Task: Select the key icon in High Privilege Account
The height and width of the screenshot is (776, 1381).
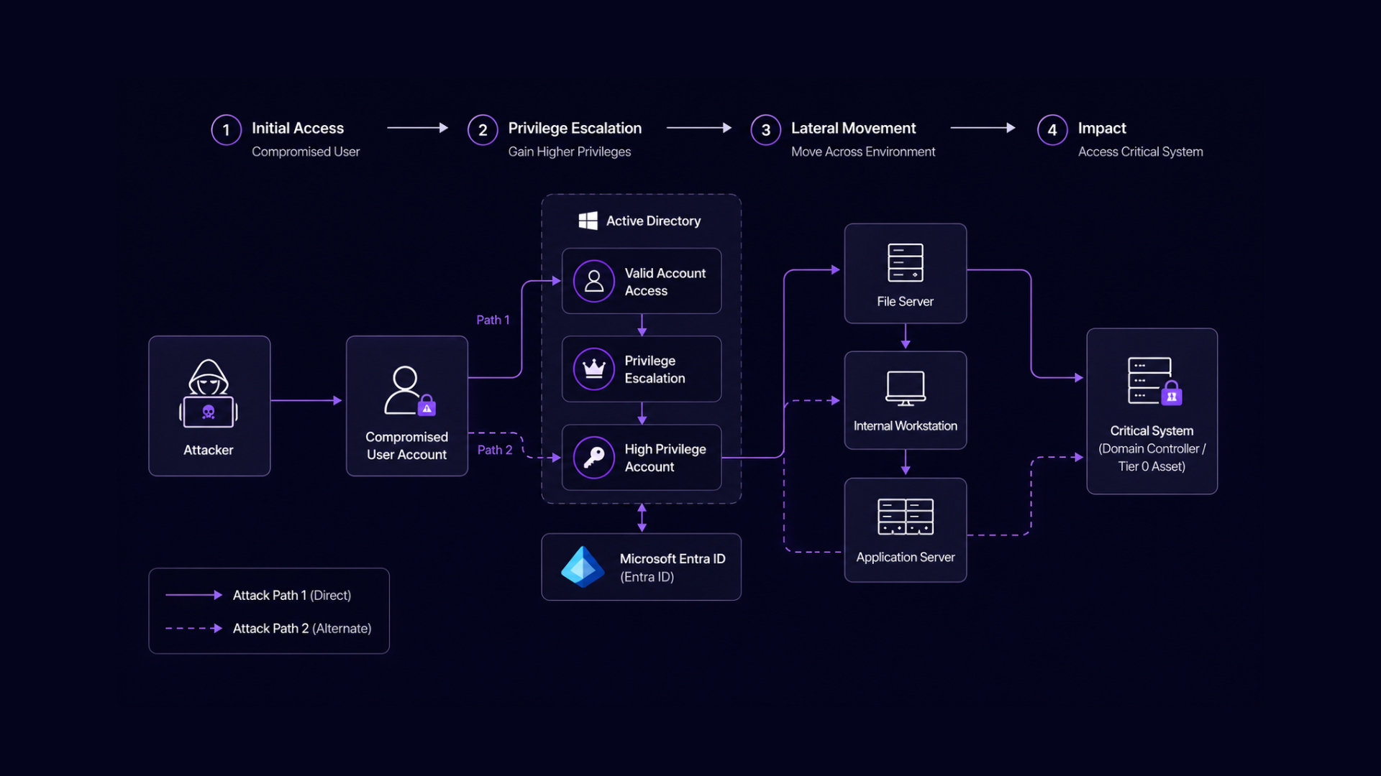Action: (x=593, y=457)
